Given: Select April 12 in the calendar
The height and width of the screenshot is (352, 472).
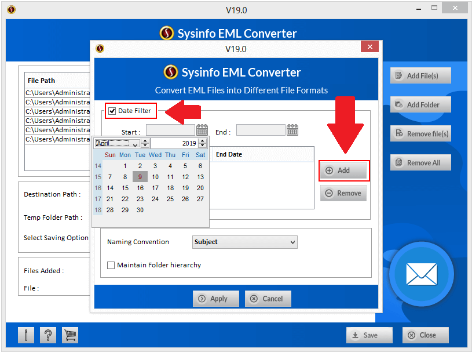Looking at the screenshot, I should point(185,177).
